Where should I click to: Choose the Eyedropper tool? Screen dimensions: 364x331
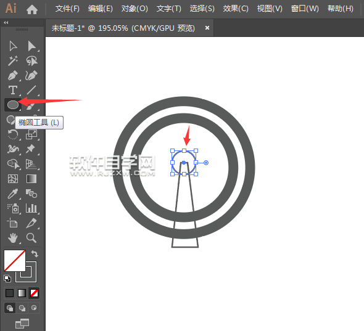point(13,194)
